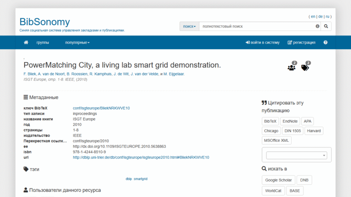The height and width of the screenshot is (197, 351).
Task: Open the группы menu item
Action: [43, 42]
